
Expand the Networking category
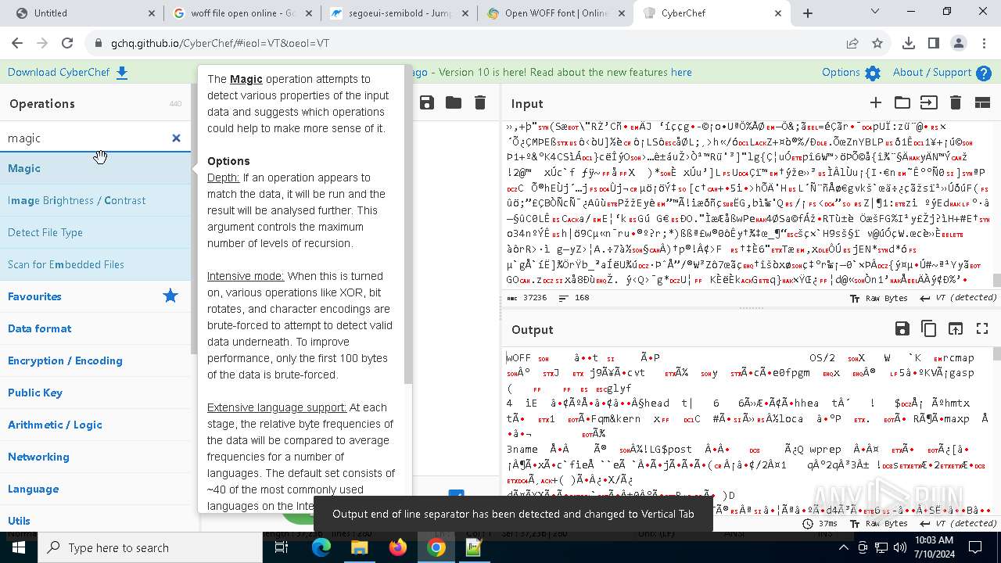(x=95, y=457)
